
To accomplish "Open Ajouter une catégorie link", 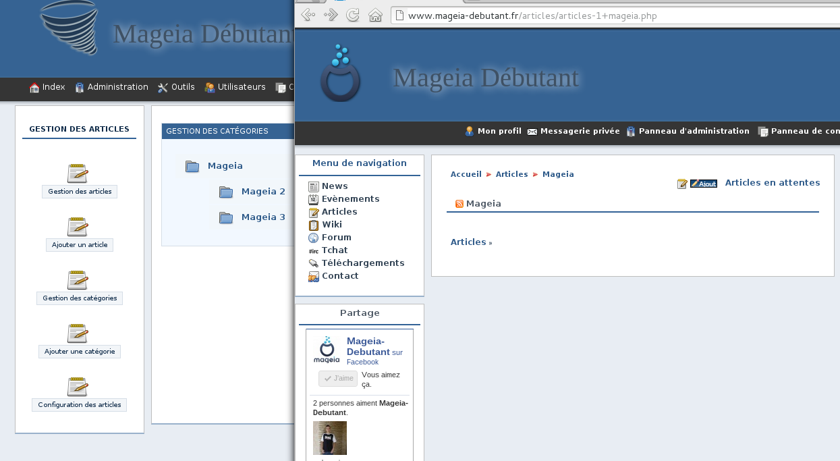I will pyautogui.click(x=80, y=352).
